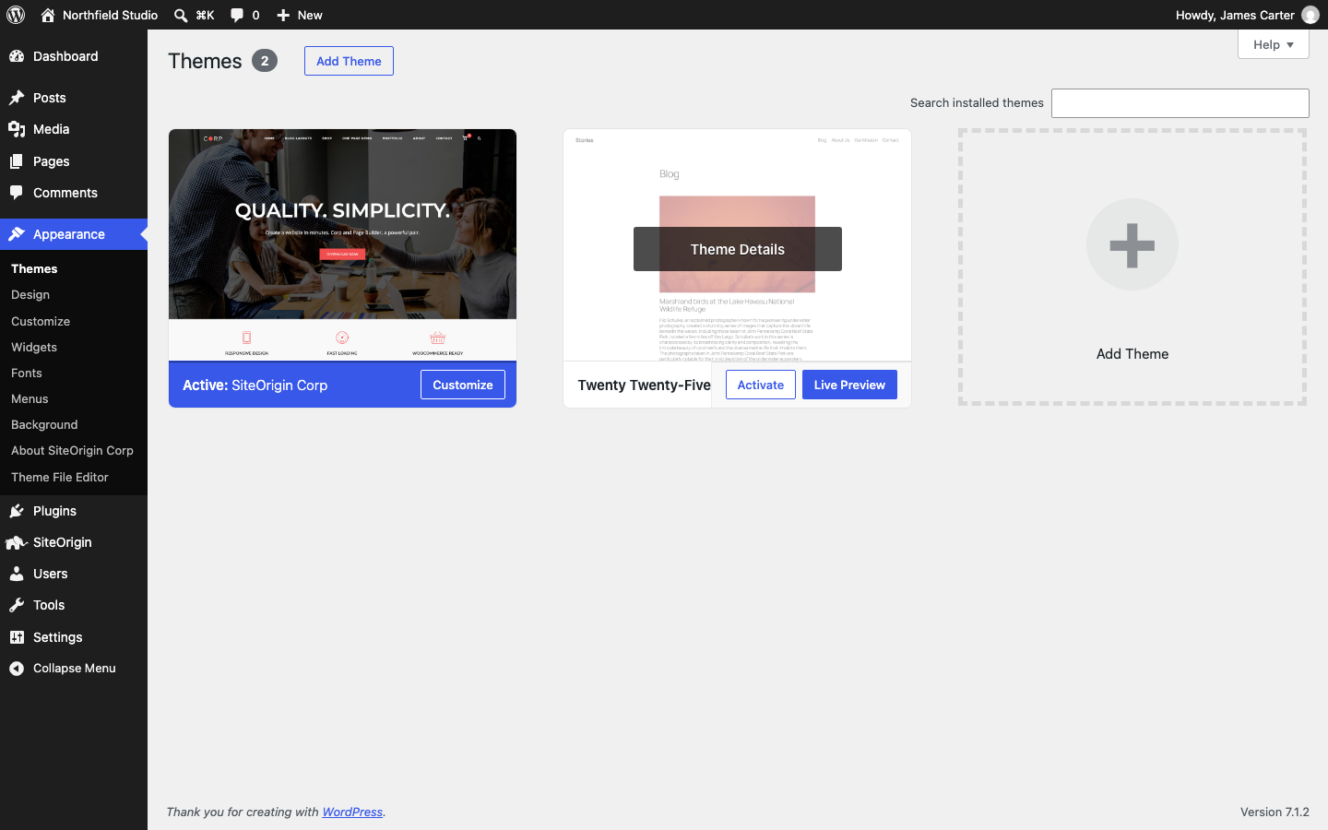Open the Background submenu item

click(44, 424)
